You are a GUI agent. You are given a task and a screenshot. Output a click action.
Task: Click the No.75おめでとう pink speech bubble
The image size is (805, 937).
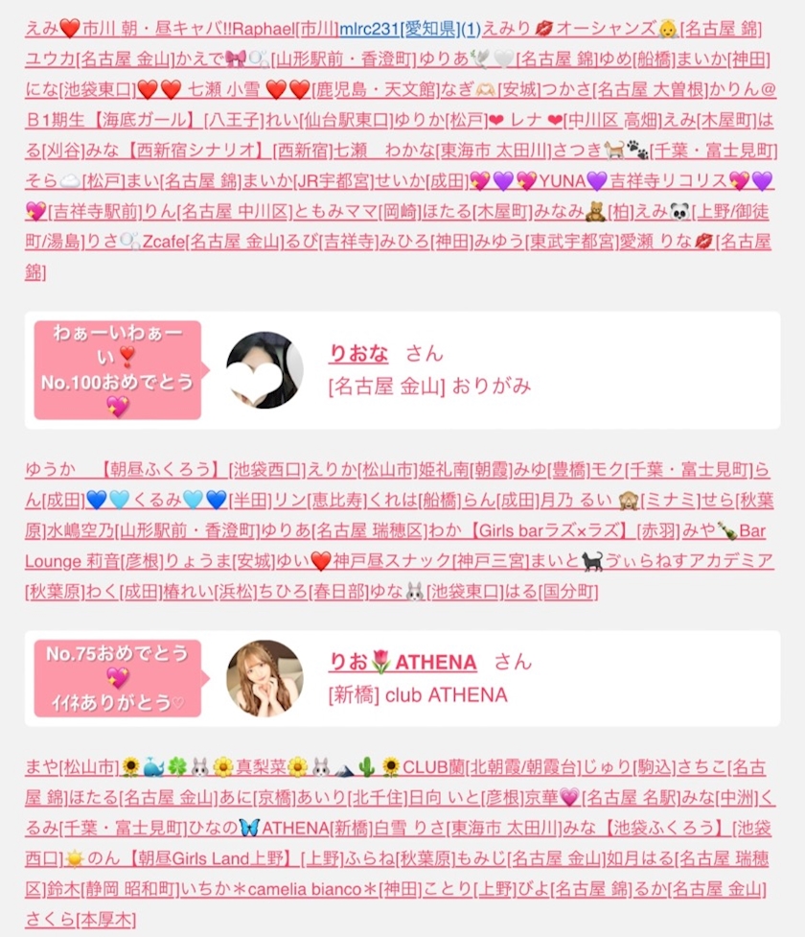(x=118, y=679)
